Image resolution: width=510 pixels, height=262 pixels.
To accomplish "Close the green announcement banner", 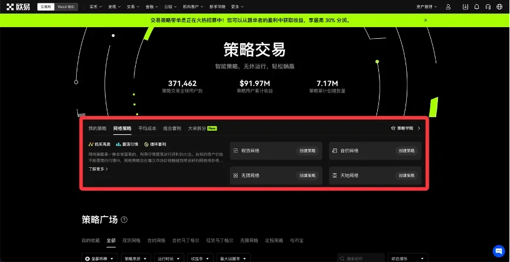I will (426, 20).
